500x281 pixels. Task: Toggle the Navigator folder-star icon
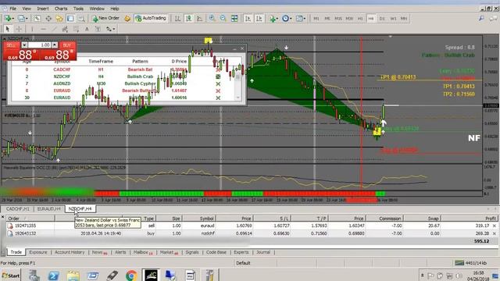tap(59, 19)
